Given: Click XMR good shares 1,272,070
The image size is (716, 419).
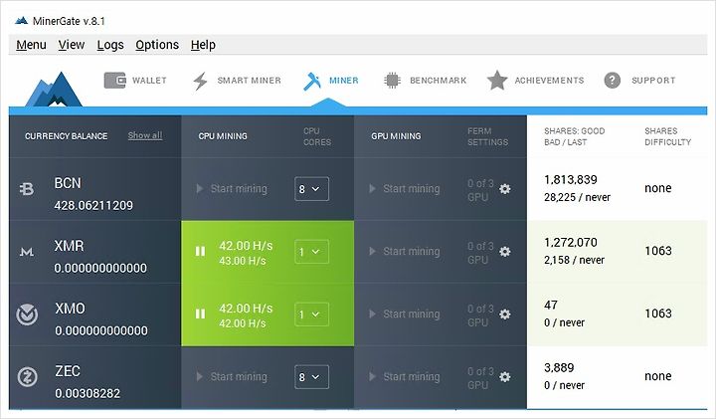Looking at the screenshot, I should [x=571, y=242].
